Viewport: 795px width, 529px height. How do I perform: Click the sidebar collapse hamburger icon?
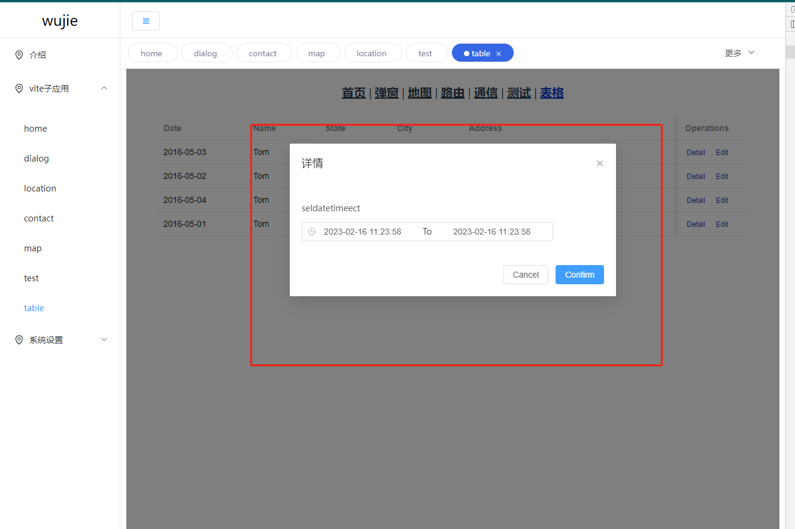point(146,20)
